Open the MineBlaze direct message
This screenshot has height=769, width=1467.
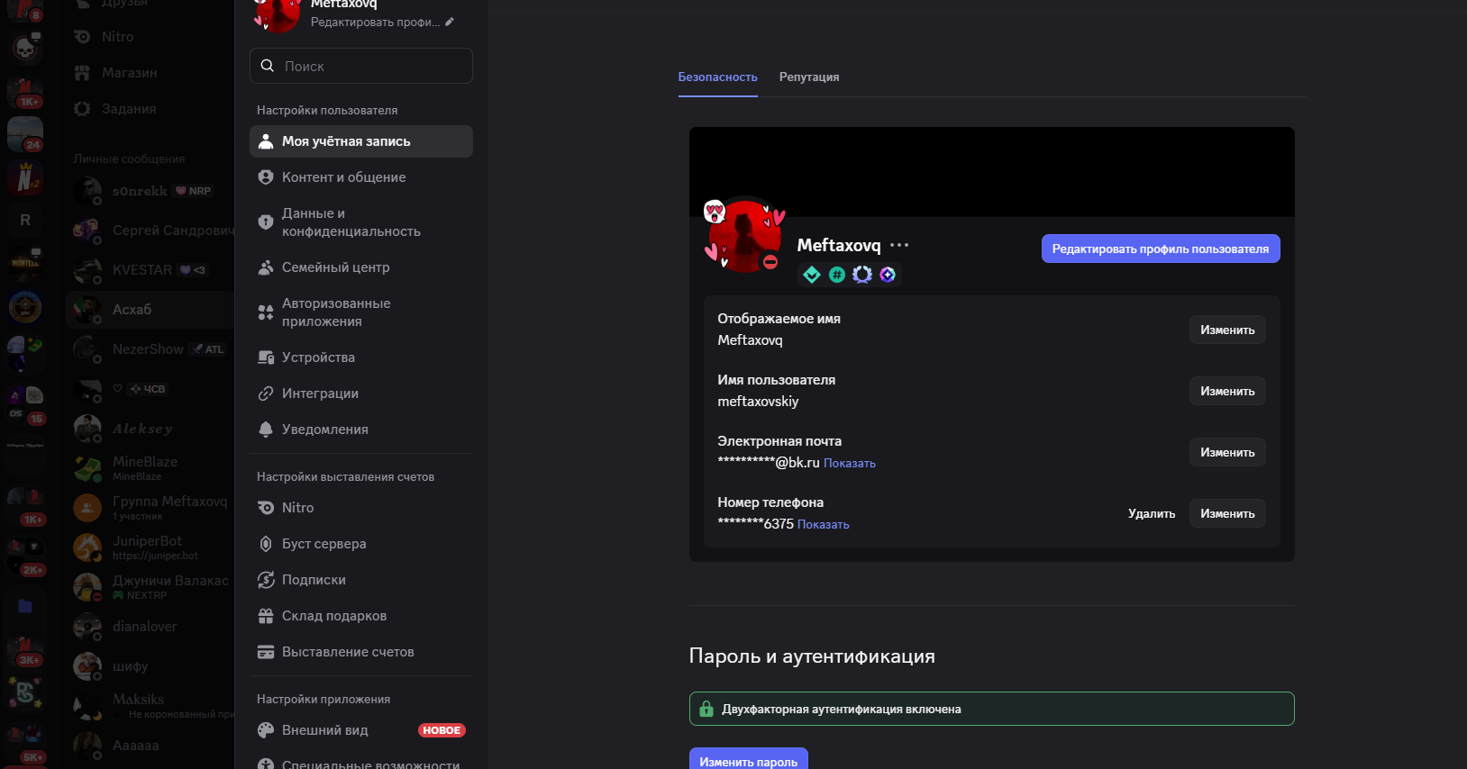[x=150, y=468]
